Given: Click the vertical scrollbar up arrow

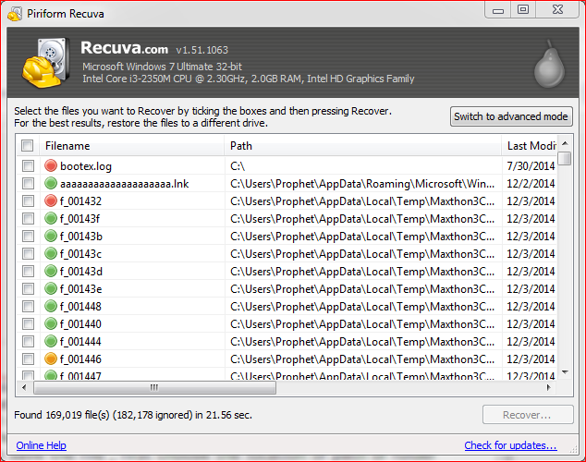Looking at the screenshot, I should tap(565, 143).
